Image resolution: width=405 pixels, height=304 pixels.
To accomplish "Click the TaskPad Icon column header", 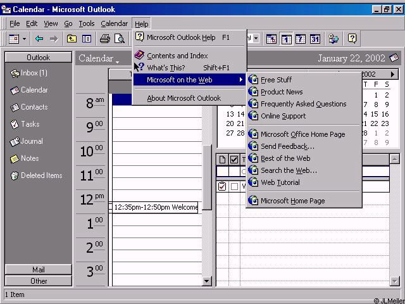I will pos(222,160).
